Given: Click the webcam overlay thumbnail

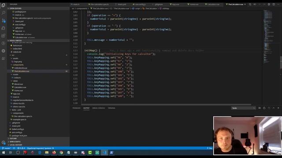Looking at the screenshot, I should click(247, 136).
